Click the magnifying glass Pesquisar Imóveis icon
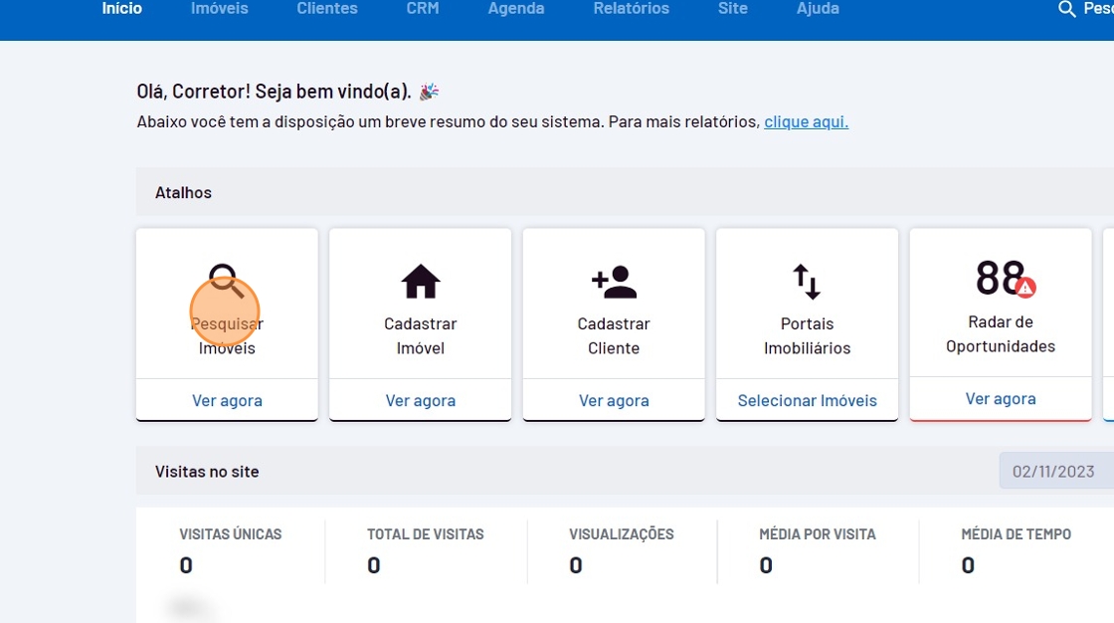The height and width of the screenshot is (623, 1114). point(226,281)
